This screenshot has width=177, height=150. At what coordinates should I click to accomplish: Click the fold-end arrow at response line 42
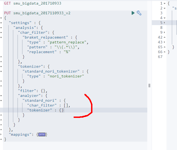(165, 37)
